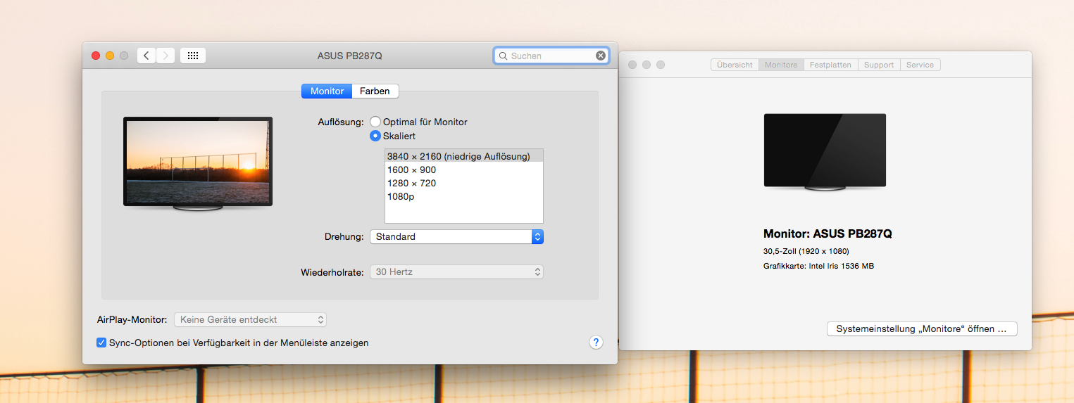
Task: Open the Wiederholrate dropdown showing 30 Hertz
Action: point(456,271)
